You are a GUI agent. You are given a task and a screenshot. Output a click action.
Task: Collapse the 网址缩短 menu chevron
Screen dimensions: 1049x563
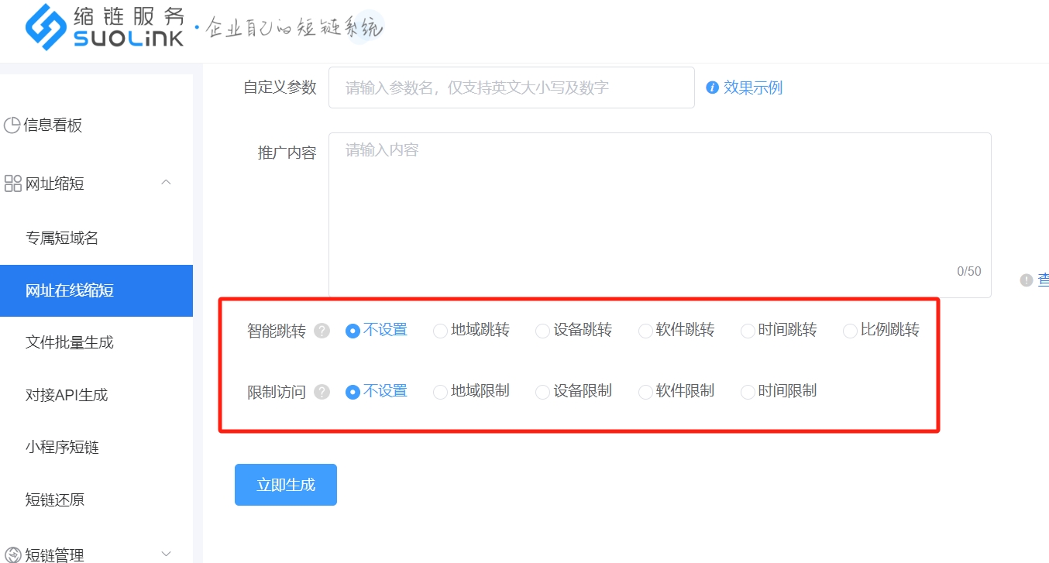(166, 183)
